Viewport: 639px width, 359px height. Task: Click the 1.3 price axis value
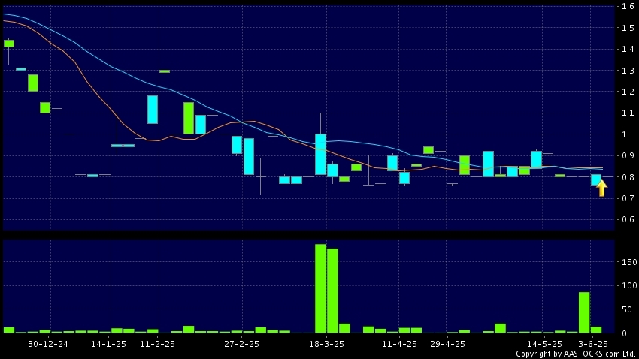tap(628, 71)
